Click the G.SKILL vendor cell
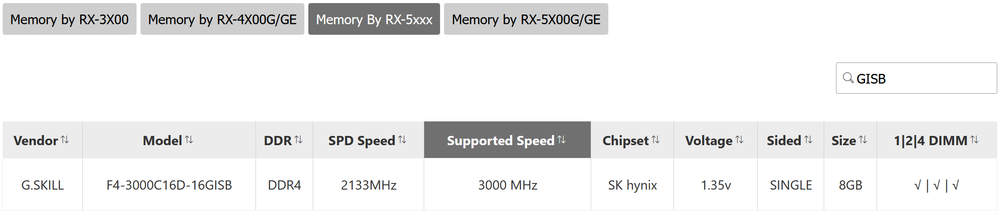The width and height of the screenshot is (1003, 216). (43, 185)
